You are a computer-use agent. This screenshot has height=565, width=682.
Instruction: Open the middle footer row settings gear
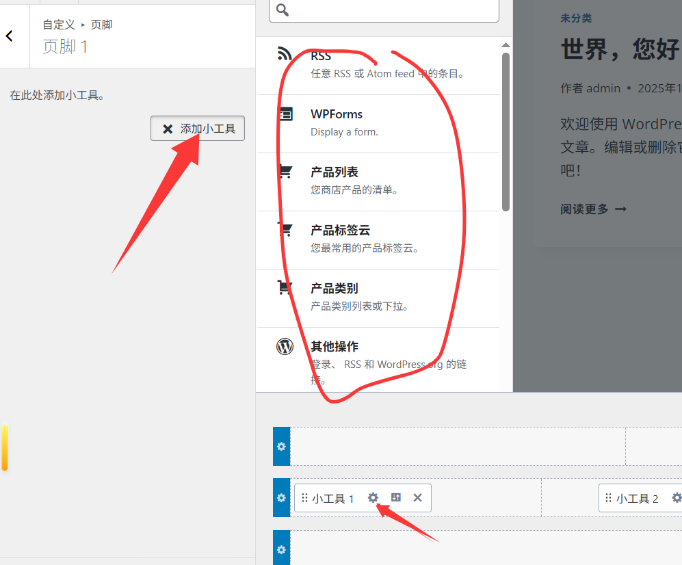coord(281,498)
